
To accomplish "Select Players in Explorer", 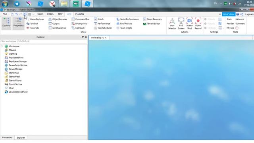I will 12,50.
